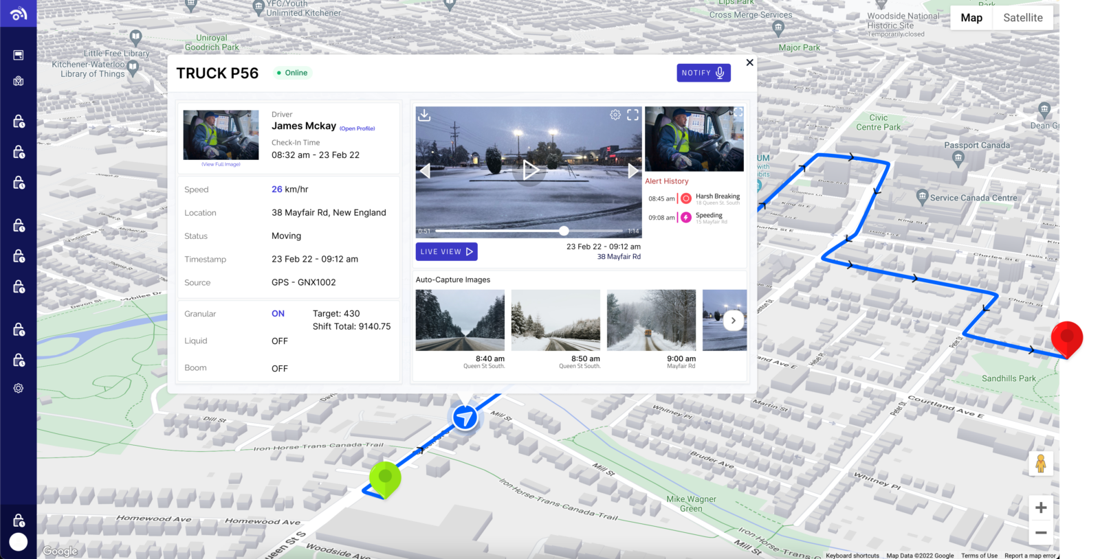Click the GPS - GNX1002 source value

[303, 283]
